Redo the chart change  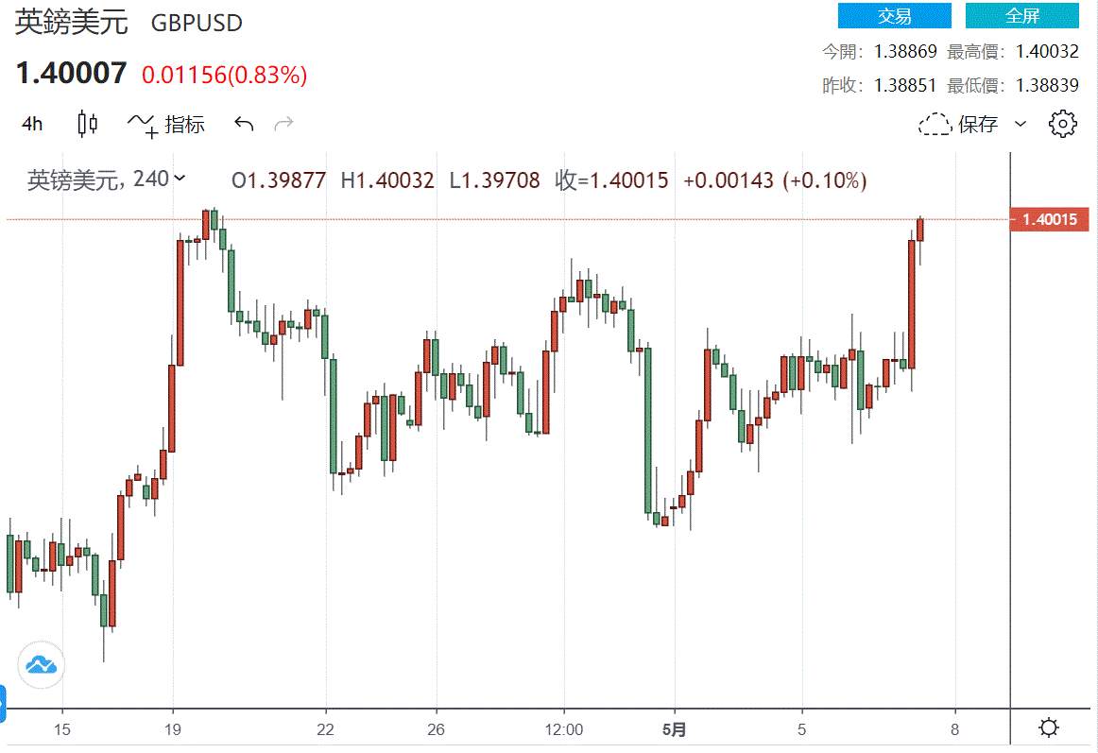pyautogui.click(x=283, y=125)
